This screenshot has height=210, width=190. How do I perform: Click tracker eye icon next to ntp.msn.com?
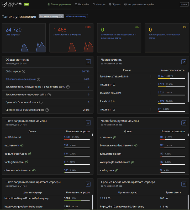(22, 145)
